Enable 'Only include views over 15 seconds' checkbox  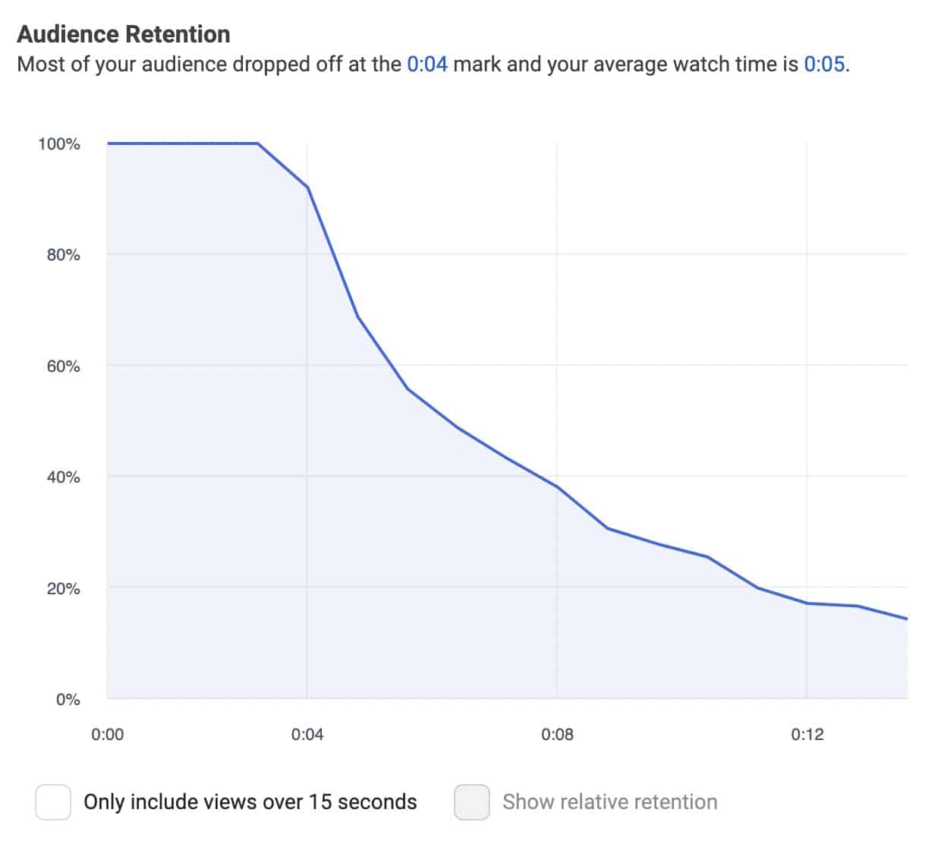click(53, 802)
